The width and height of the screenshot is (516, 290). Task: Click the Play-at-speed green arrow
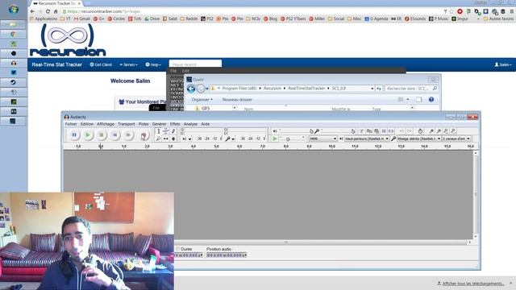(x=274, y=139)
